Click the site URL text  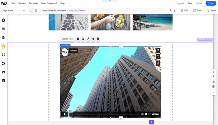pos(54,10)
